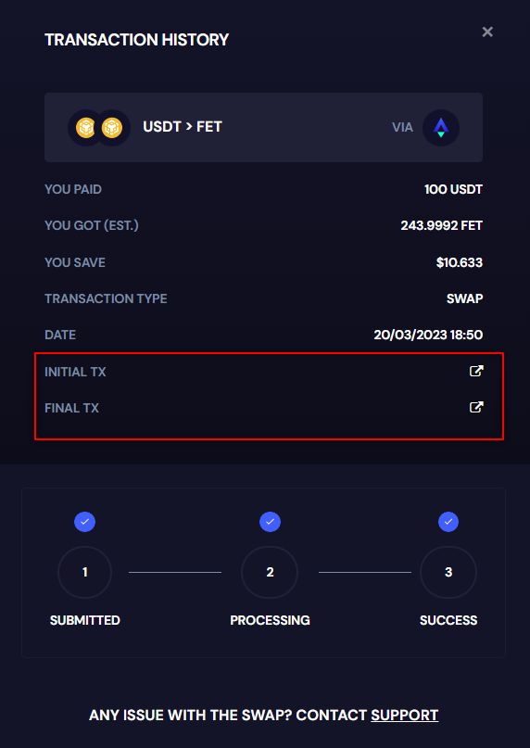Click the USDT > FET pair label

pyautogui.click(x=183, y=127)
